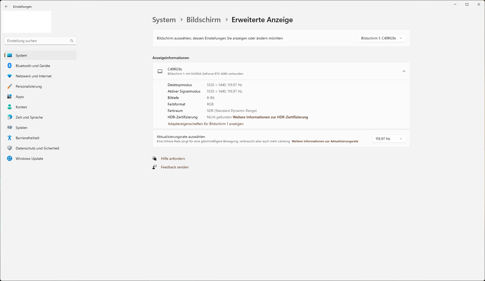Screen dimensions: 485x281
Task: Open Personalisierung settings
Action: tap(41, 86)
